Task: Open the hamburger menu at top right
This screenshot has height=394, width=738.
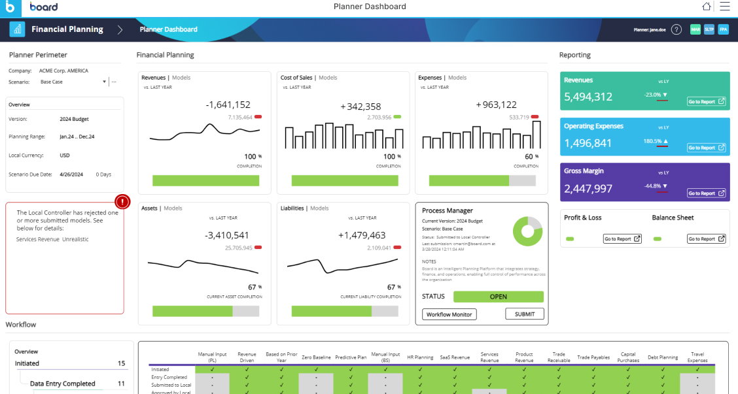Action: point(724,7)
